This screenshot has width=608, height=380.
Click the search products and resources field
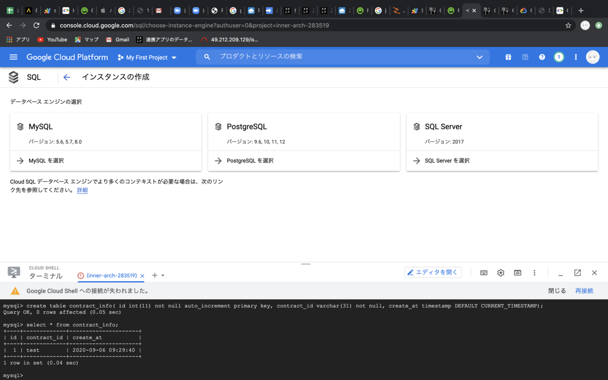[x=304, y=57]
